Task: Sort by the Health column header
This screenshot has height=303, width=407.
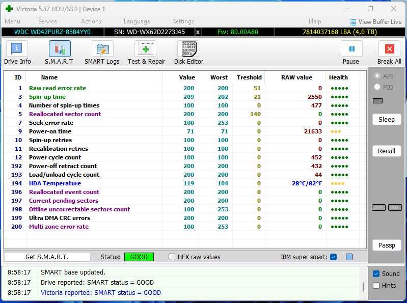Action: [x=338, y=77]
